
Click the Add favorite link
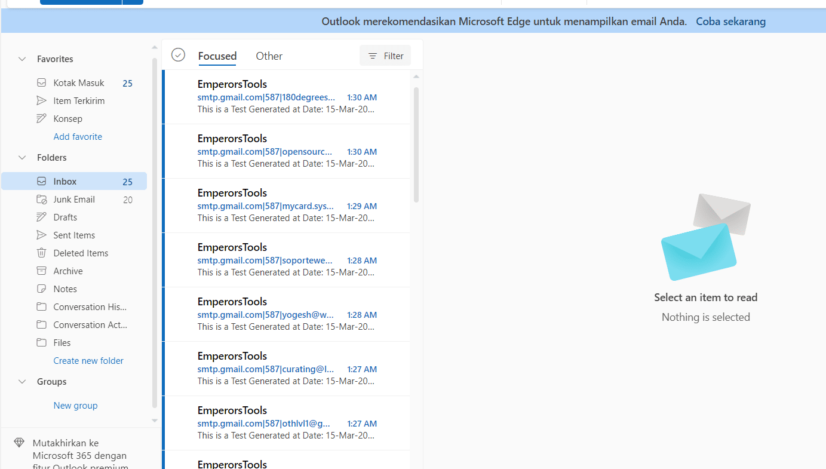click(78, 137)
